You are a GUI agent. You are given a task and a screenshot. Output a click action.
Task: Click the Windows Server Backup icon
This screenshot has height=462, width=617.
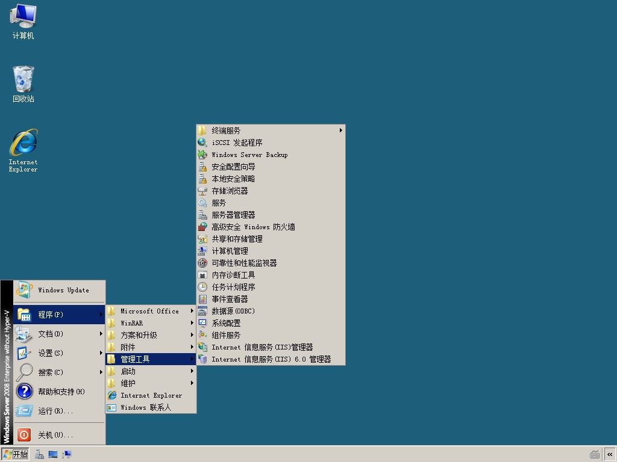(x=202, y=155)
